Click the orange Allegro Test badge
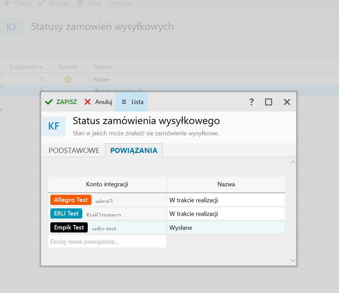Viewport: 339px width, 293px height. pos(71,200)
